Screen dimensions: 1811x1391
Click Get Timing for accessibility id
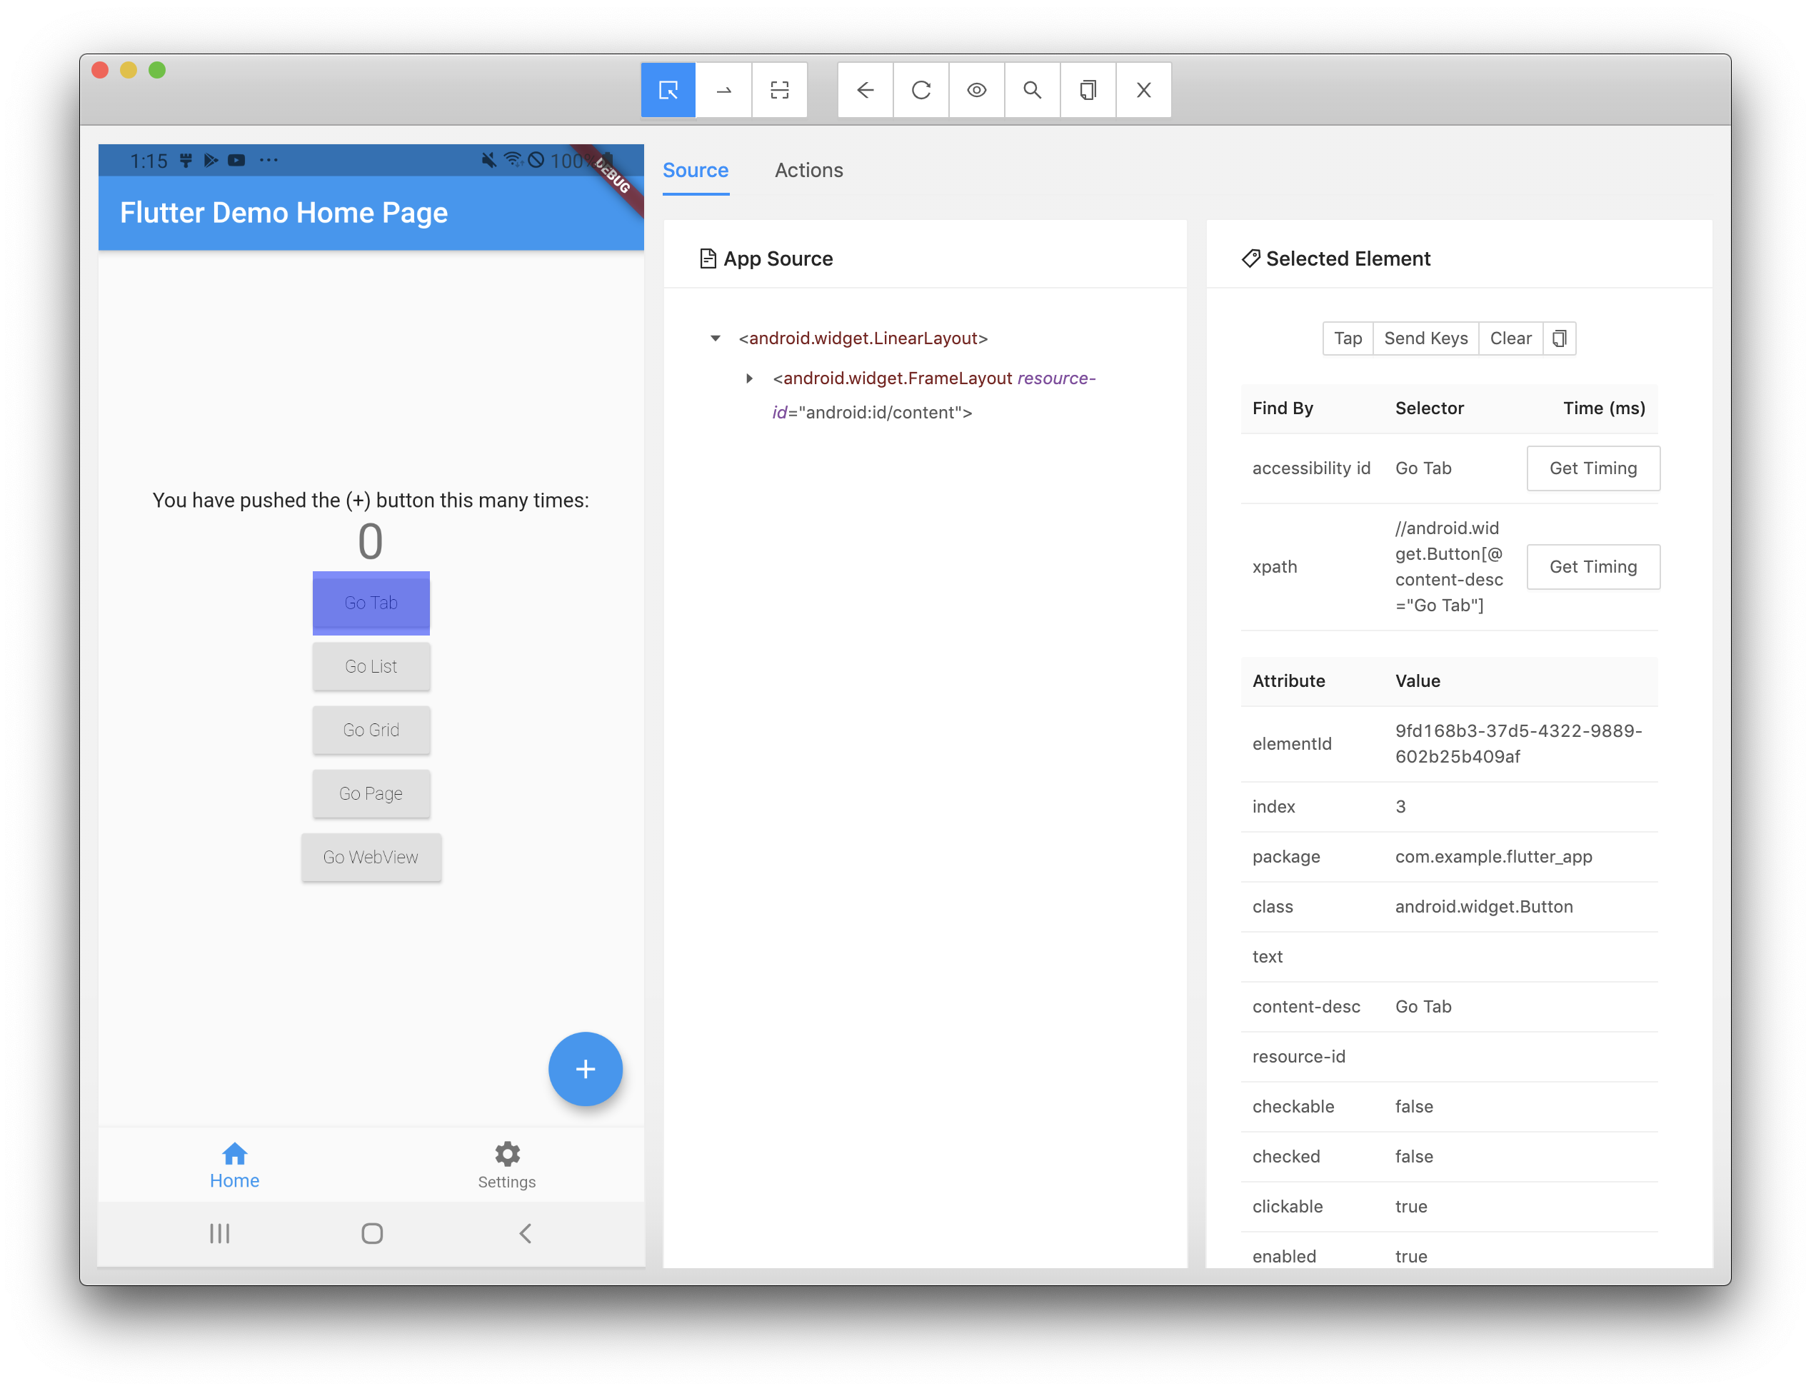(x=1592, y=468)
